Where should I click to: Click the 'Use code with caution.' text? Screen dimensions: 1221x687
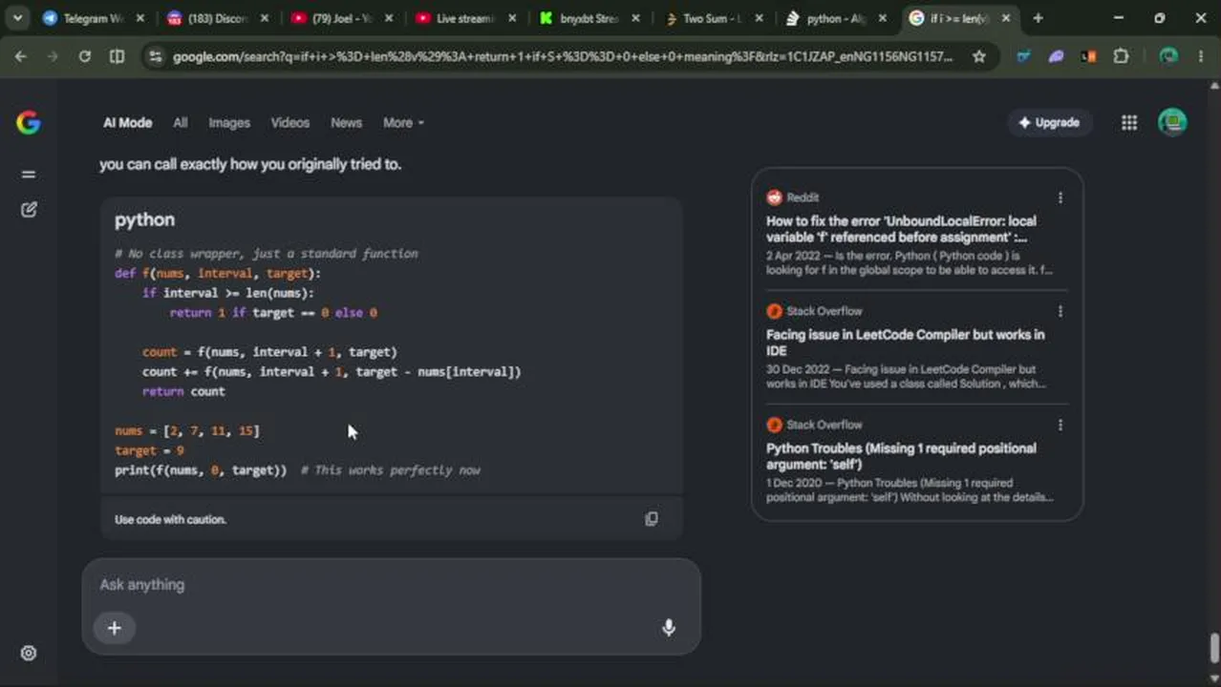(x=170, y=519)
